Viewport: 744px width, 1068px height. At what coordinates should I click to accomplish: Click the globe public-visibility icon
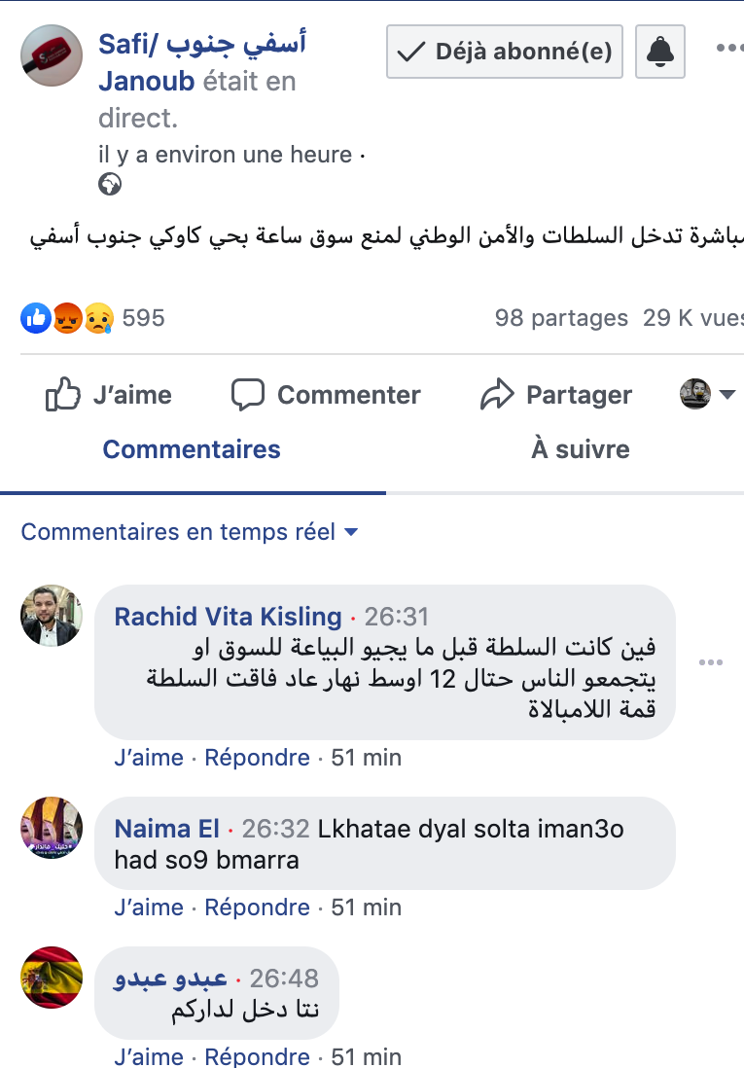point(110,183)
